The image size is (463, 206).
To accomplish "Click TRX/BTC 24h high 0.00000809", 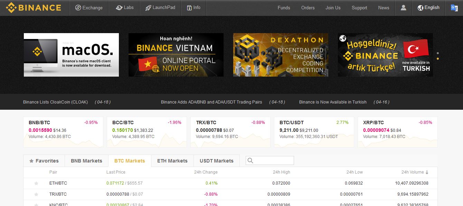I will 279,194.
